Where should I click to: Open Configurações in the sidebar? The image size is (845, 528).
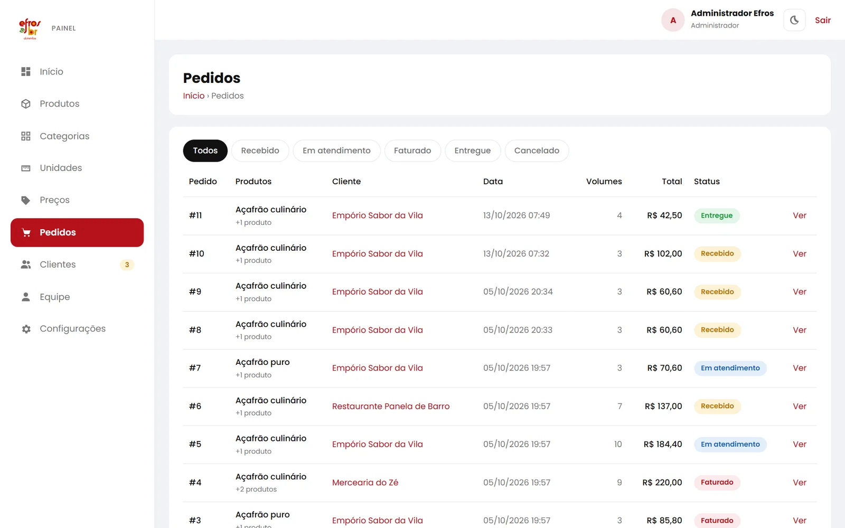click(x=77, y=329)
